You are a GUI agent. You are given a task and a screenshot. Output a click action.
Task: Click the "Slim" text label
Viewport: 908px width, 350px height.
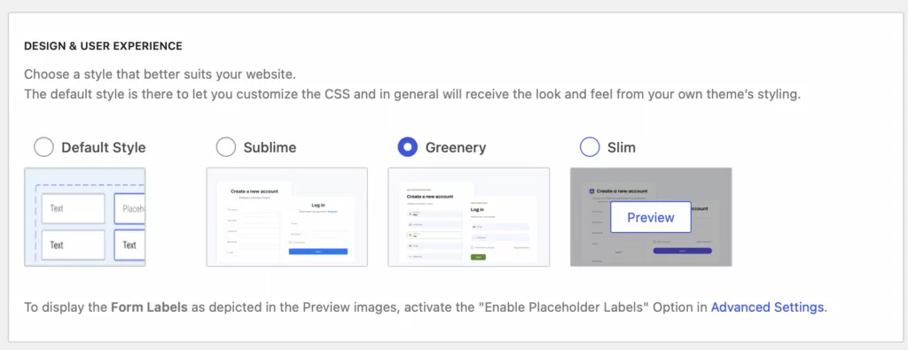click(622, 147)
